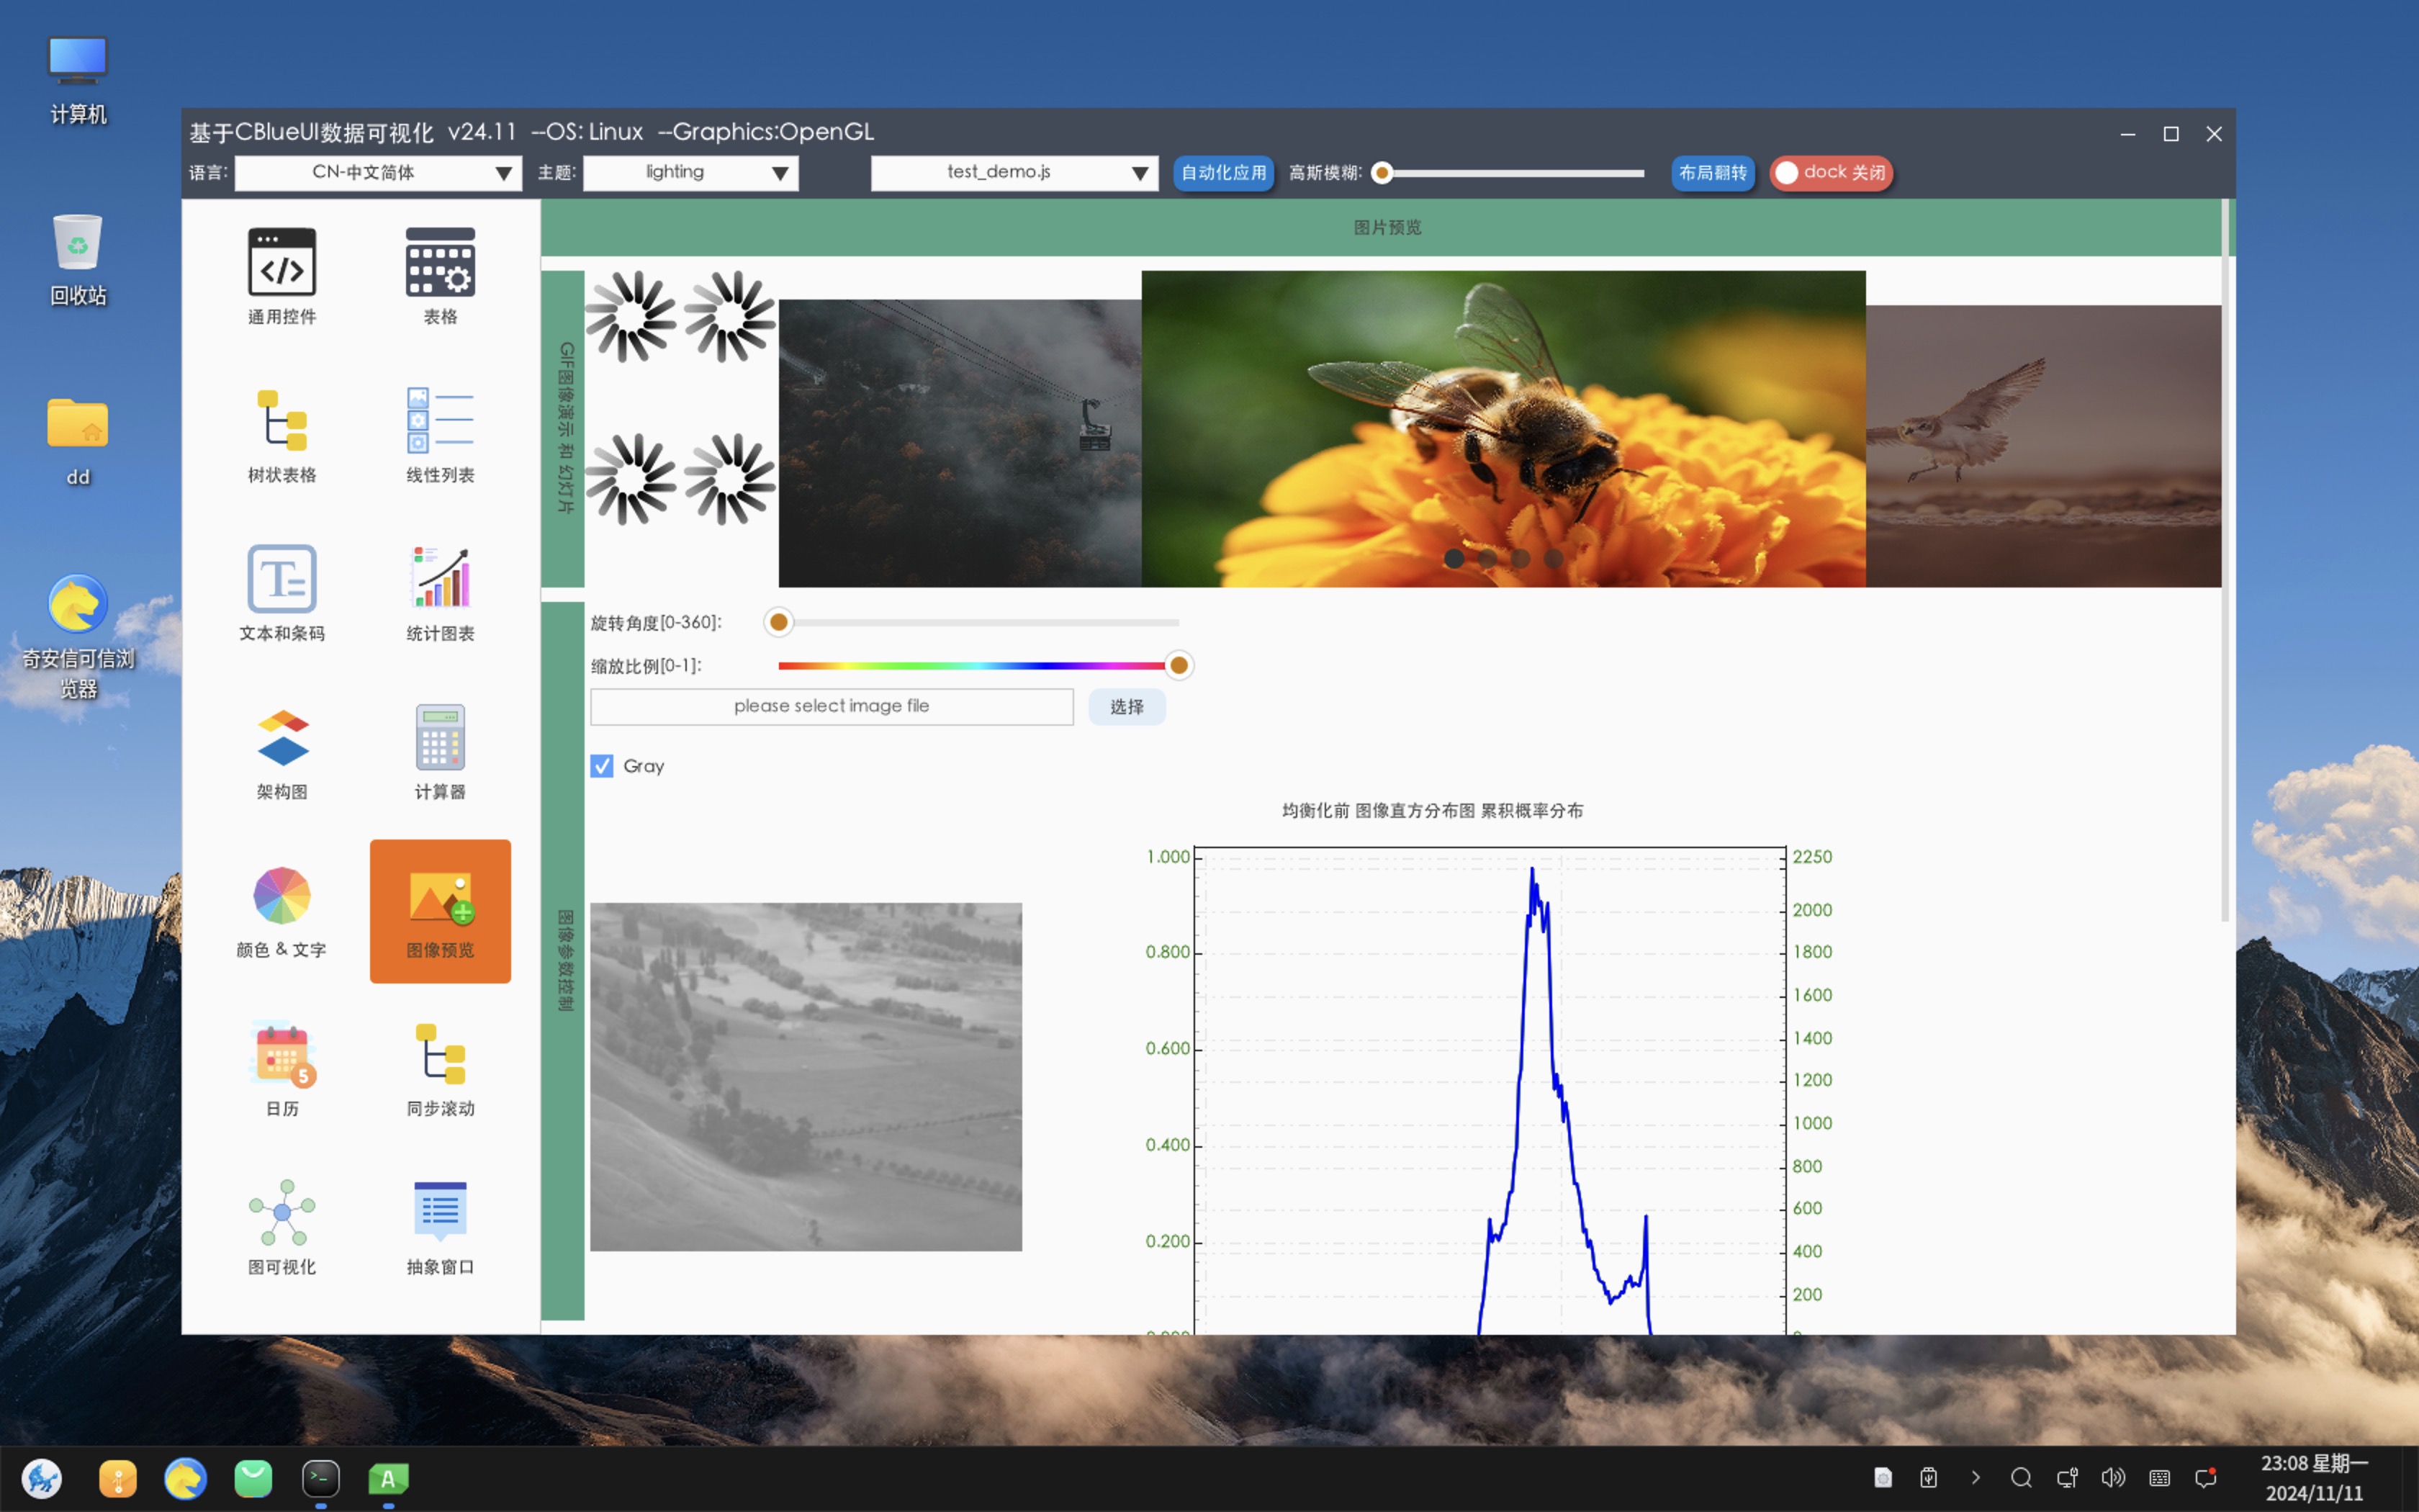Toggle the dock 关闭 switch

[1832, 173]
